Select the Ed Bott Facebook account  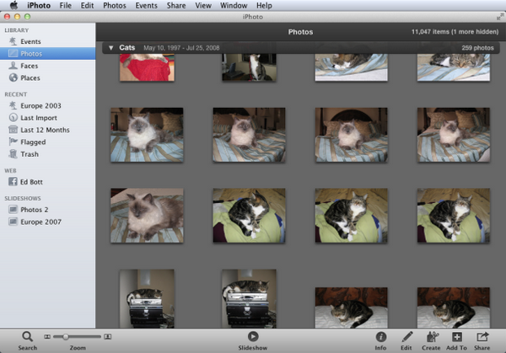tap(32, 182)
